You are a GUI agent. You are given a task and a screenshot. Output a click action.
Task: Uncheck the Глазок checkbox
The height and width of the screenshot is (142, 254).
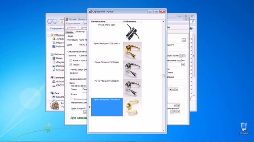pos(71,65)
